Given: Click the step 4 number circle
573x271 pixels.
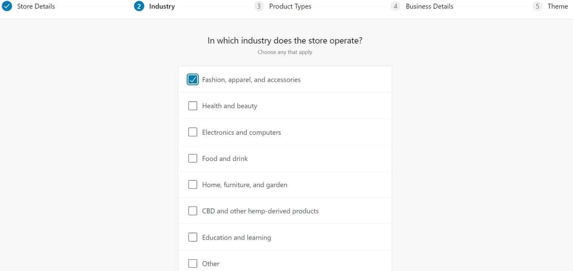Looking at the screenshot, I should [395, 6].
